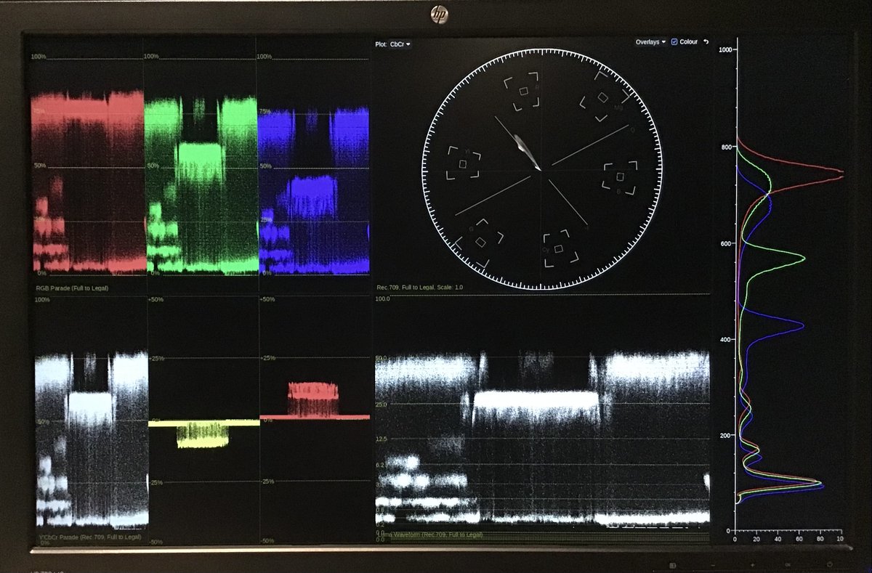Click the yellow target box in the vectorscope
Screen dimensions: 872x573
click(x=462, y=164)
